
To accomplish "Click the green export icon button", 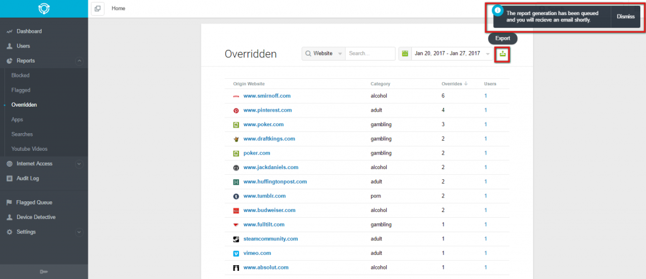I will coord(503,54).
